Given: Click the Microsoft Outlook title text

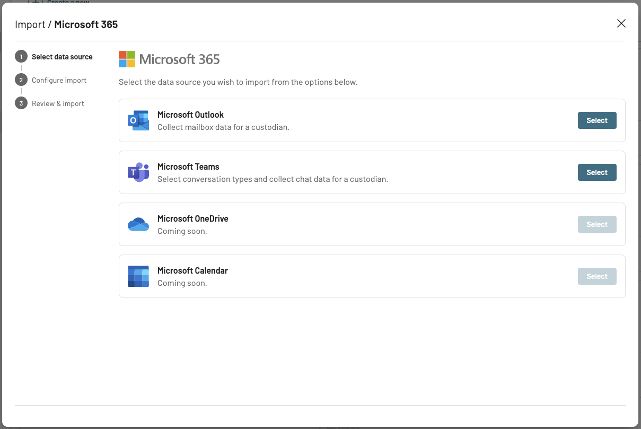Looking at the screenshot, I should coord(190,115).
